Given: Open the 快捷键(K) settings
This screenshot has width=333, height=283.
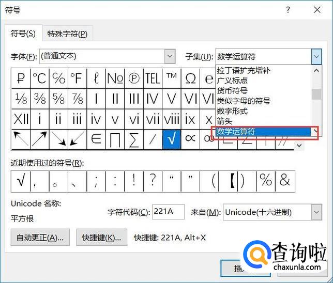Looking at the screenshot, I should click(102, 238).
